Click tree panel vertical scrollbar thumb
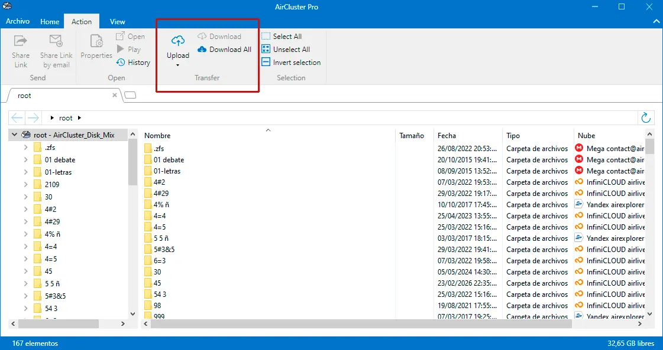The width and height of the screenshot is (663, 350). [x=132, y=163]
